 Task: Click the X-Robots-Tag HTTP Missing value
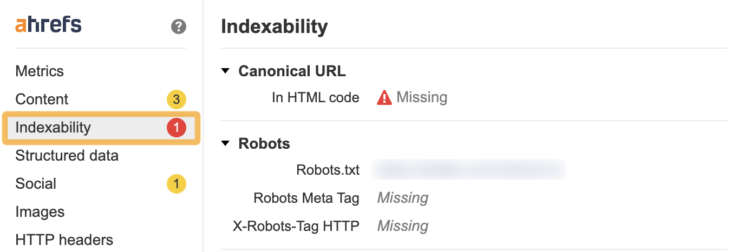click(x=402, y=226)
